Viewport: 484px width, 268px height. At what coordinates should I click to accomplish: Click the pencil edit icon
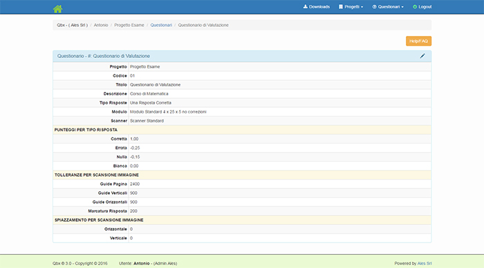[x=422, y=56]
